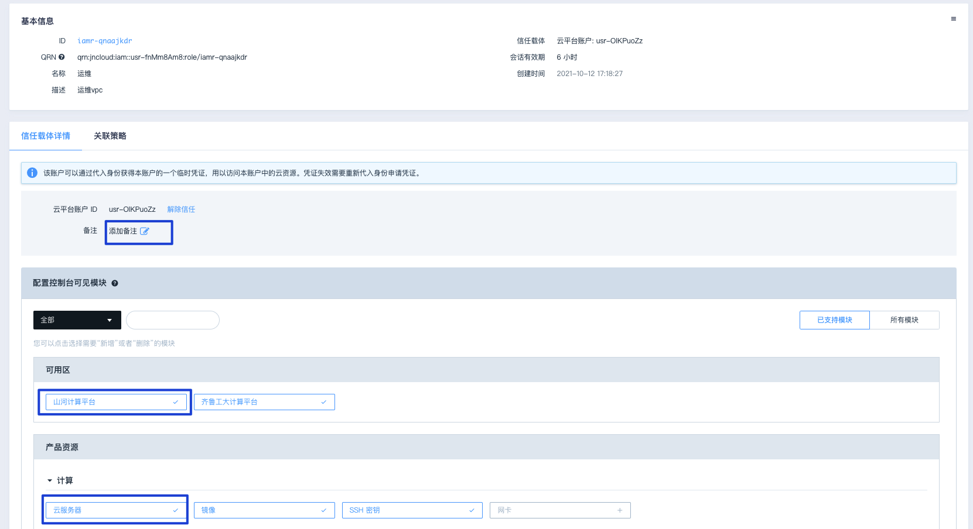Click the 云平台账户 ID value usr-OlKPuoZz

(132, 209)
